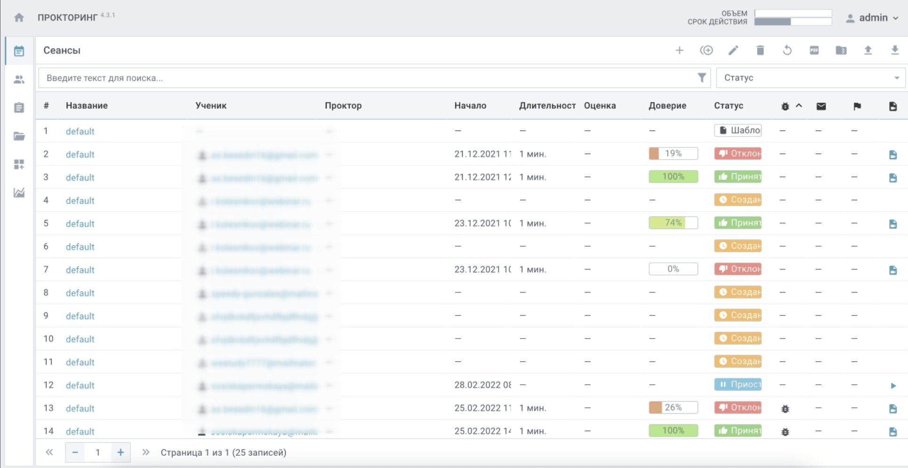Open the statistics chart sidebar section
Image resolution: width=908 pixels, height=468 pixels.
point(19,193)
